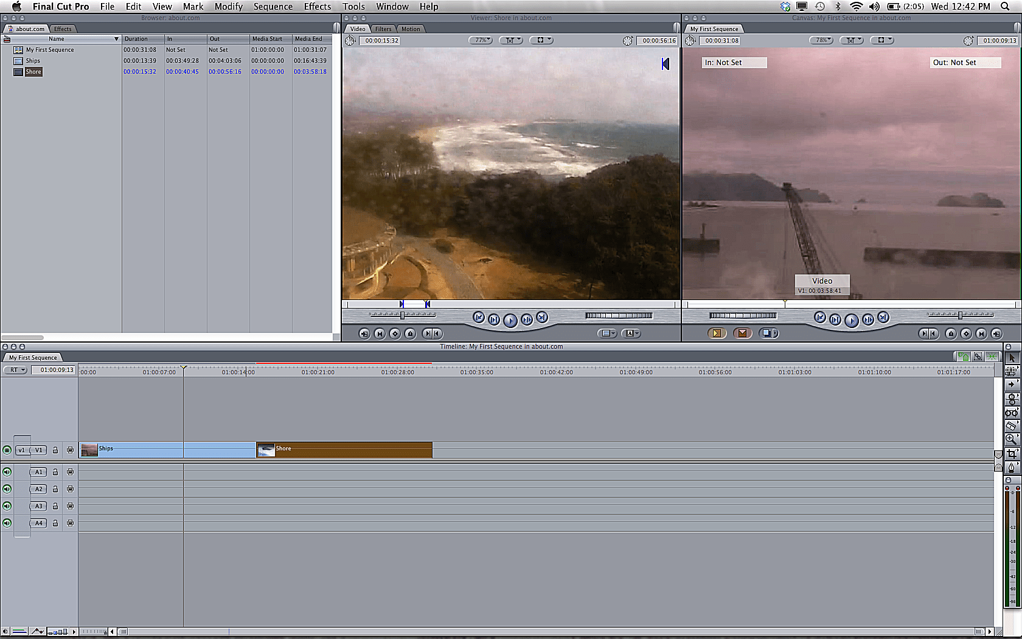This screenshot has width=1022, height=639.
Task: Open the RT pop-up menu in Timeline
Action: tap(15, 369)
